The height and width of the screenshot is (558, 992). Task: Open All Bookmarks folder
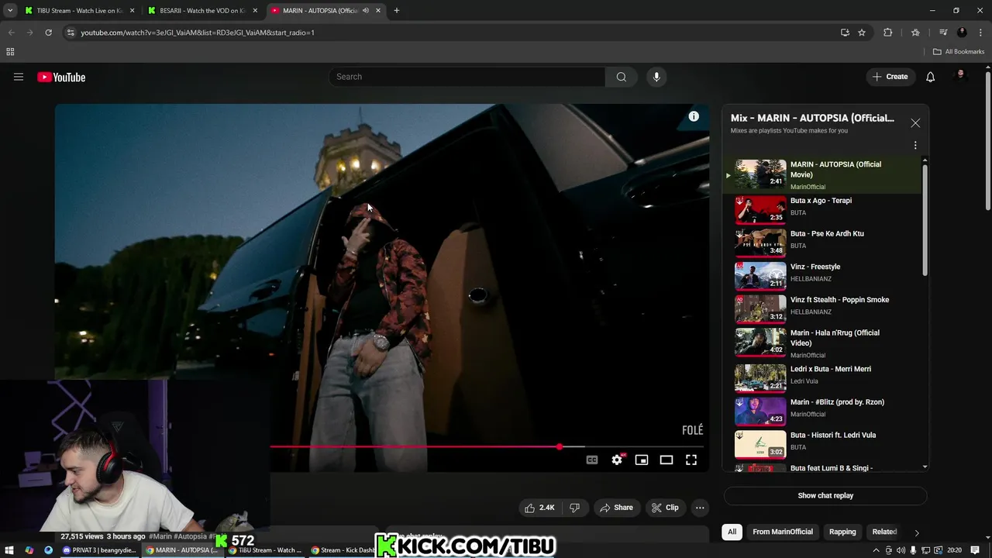tap(959, 52)
